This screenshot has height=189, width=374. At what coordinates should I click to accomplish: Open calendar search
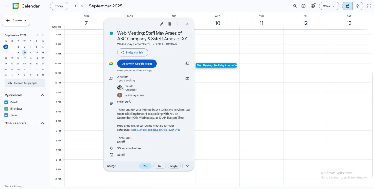pos(295,6)
